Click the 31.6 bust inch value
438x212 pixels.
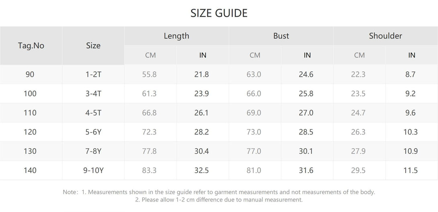[307, 170]
